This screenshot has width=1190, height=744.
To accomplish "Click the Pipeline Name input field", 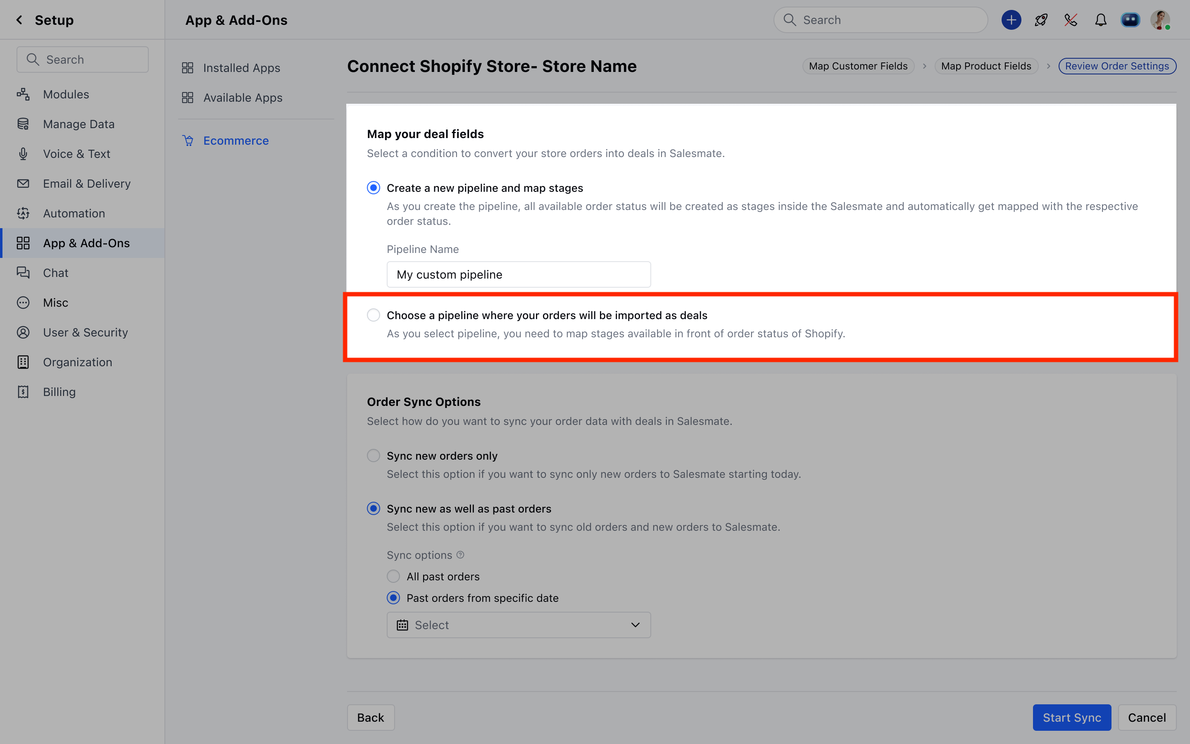I will point(519,274).
